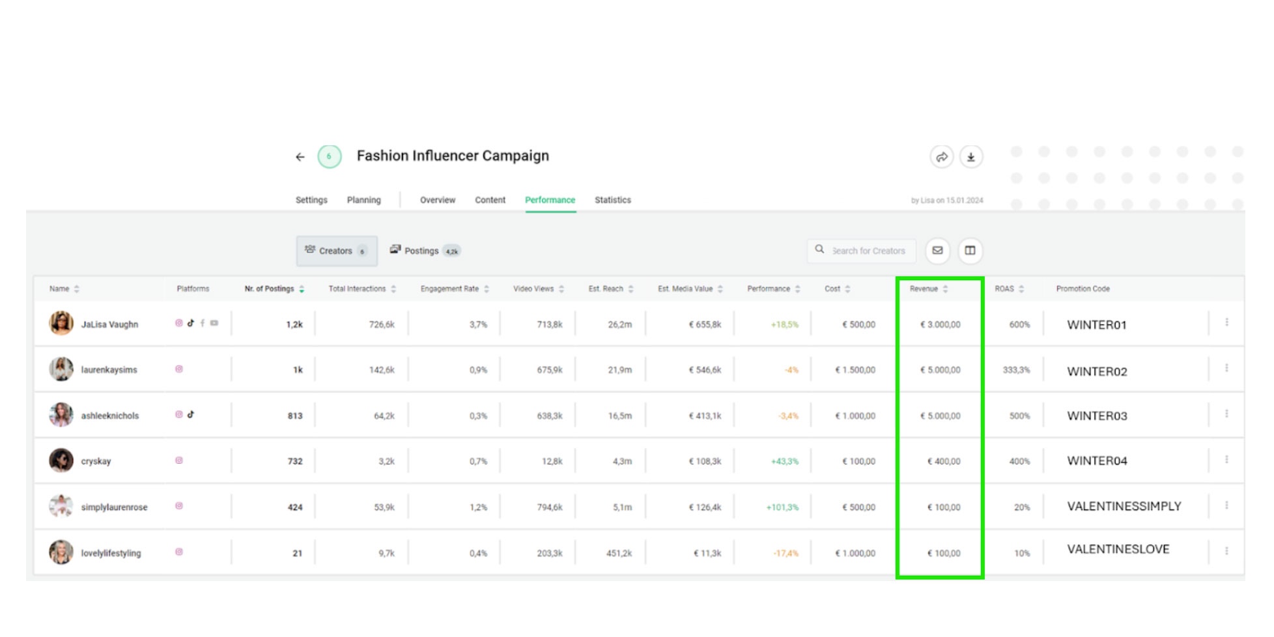Click the share campaign icon
1274x637 pixels.
click(x=942, y=156)
